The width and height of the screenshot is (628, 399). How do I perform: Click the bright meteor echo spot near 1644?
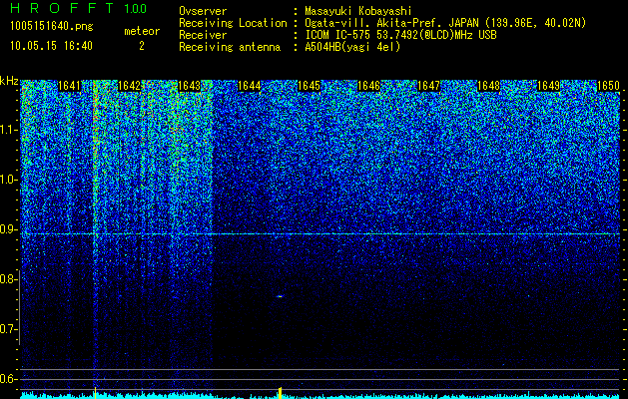280,296
